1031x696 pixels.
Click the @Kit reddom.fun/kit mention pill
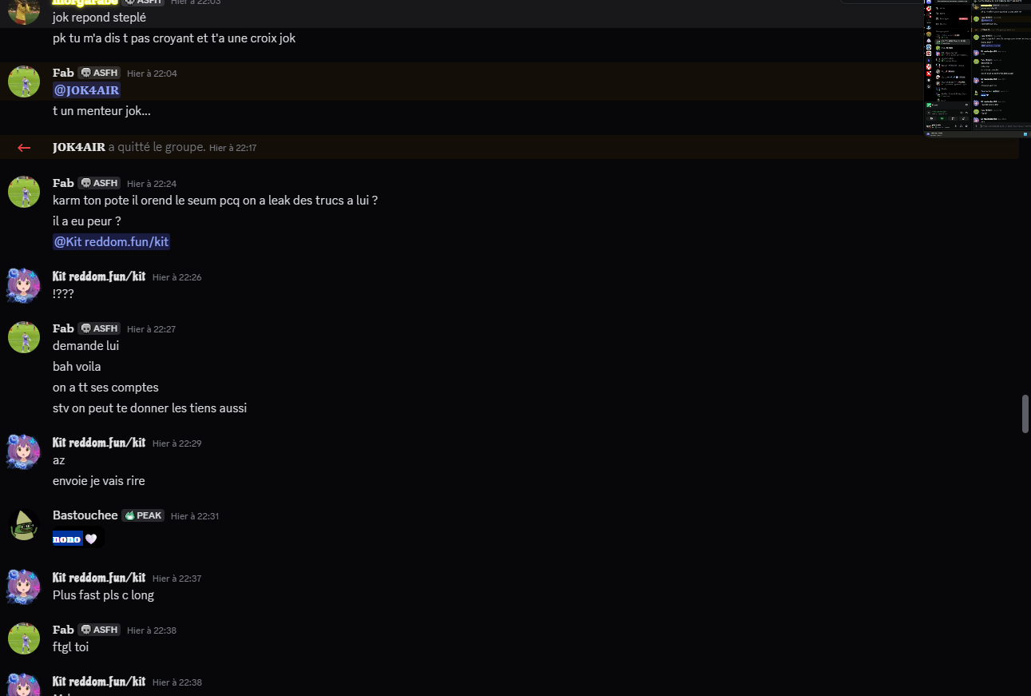pyautogui.click(x=111, y=241)
